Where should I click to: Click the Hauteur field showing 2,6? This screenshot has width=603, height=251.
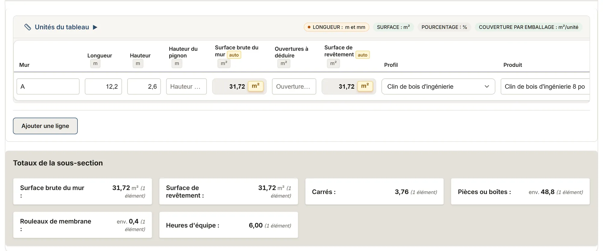[144, 86]
